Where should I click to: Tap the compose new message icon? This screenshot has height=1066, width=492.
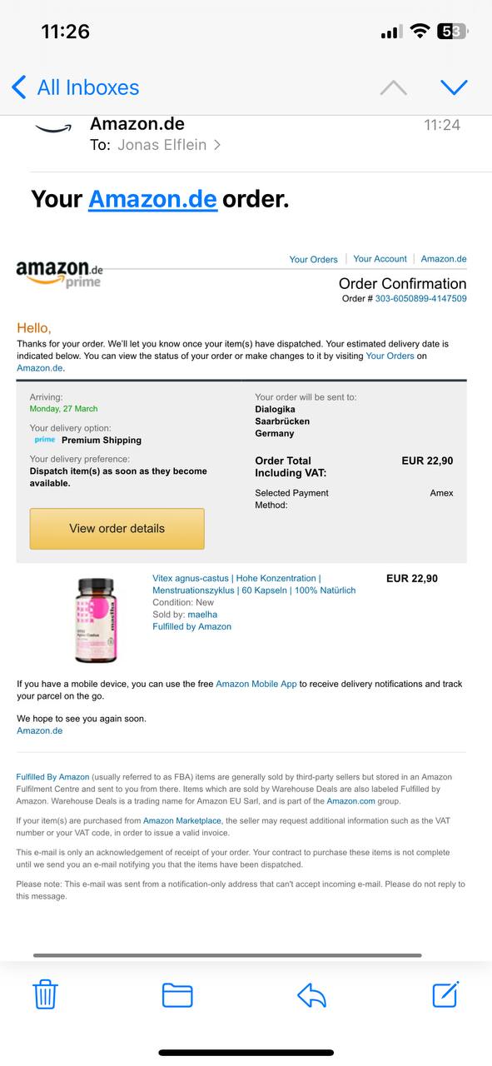(446, 994)
